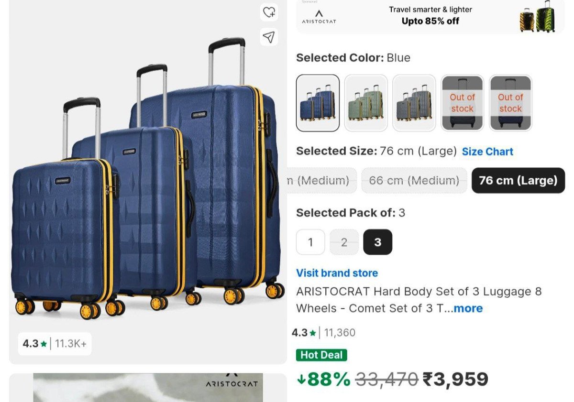This screenshot has width=574, height=402.
Task: Select the green luggage color swatch
Action: click(x=366, y=103)
